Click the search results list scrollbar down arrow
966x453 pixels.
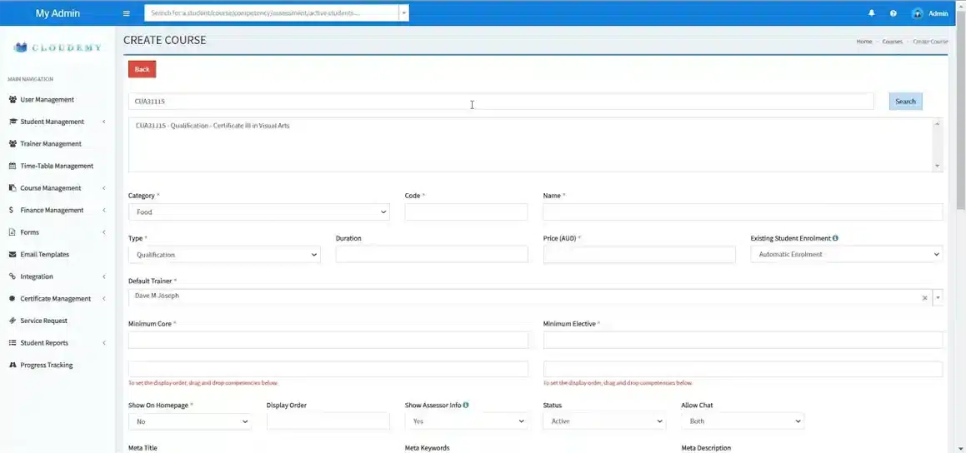[938, 167]
